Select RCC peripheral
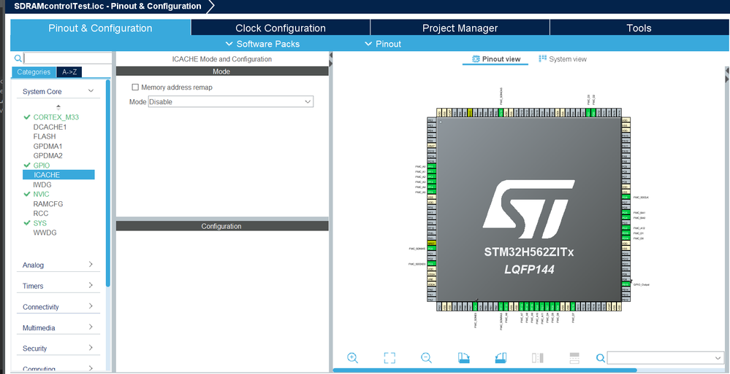730x374 pixels. pyautogui.click(x=40, y=214)
